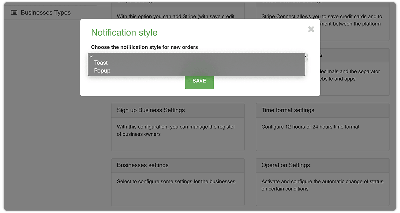Click the notification style dropdown arrow
The width and height of the screenshot is (400, 213).
(305, 57)
